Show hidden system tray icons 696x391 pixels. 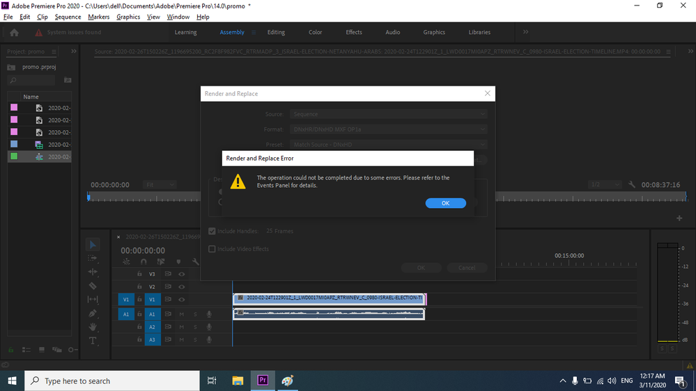tap(562, 381)
